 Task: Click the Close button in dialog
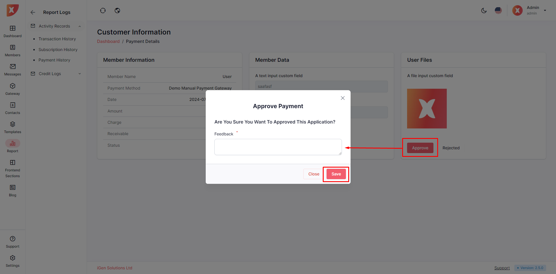313,174
